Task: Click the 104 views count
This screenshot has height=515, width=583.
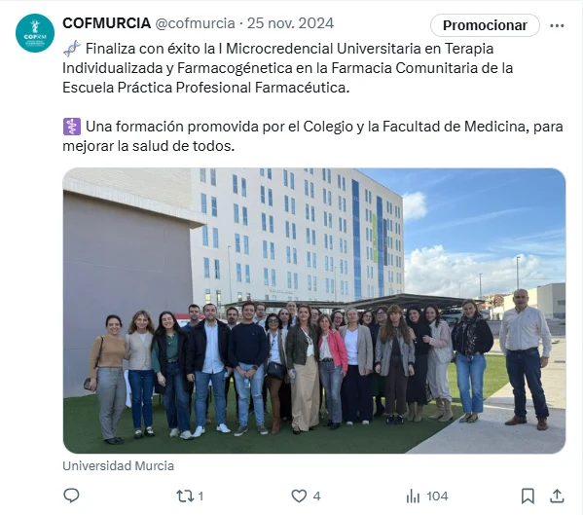Action: tap(437, 497)
